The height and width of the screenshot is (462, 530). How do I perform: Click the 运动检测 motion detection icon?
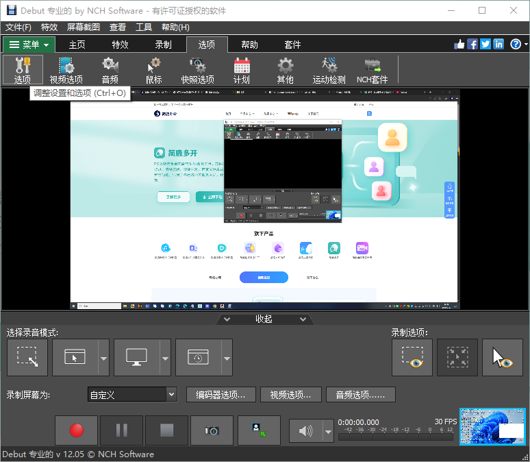click(329, 70)
